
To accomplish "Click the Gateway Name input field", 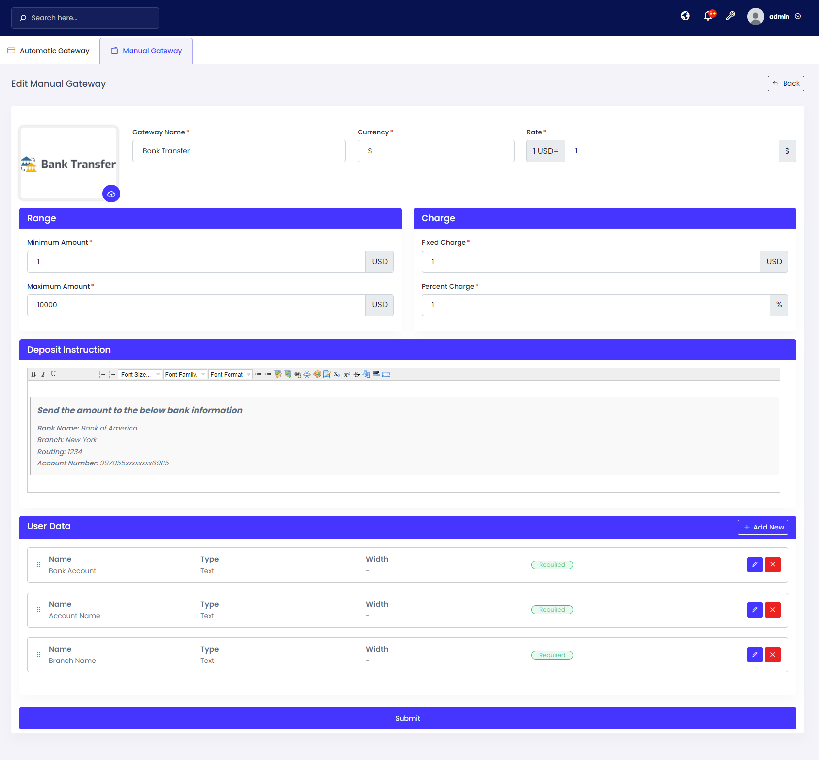I will pos(239,151).
